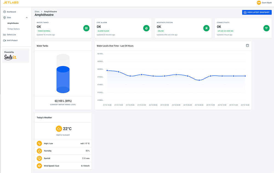Click the green connectivity wifi icon

tap(266, 28)
